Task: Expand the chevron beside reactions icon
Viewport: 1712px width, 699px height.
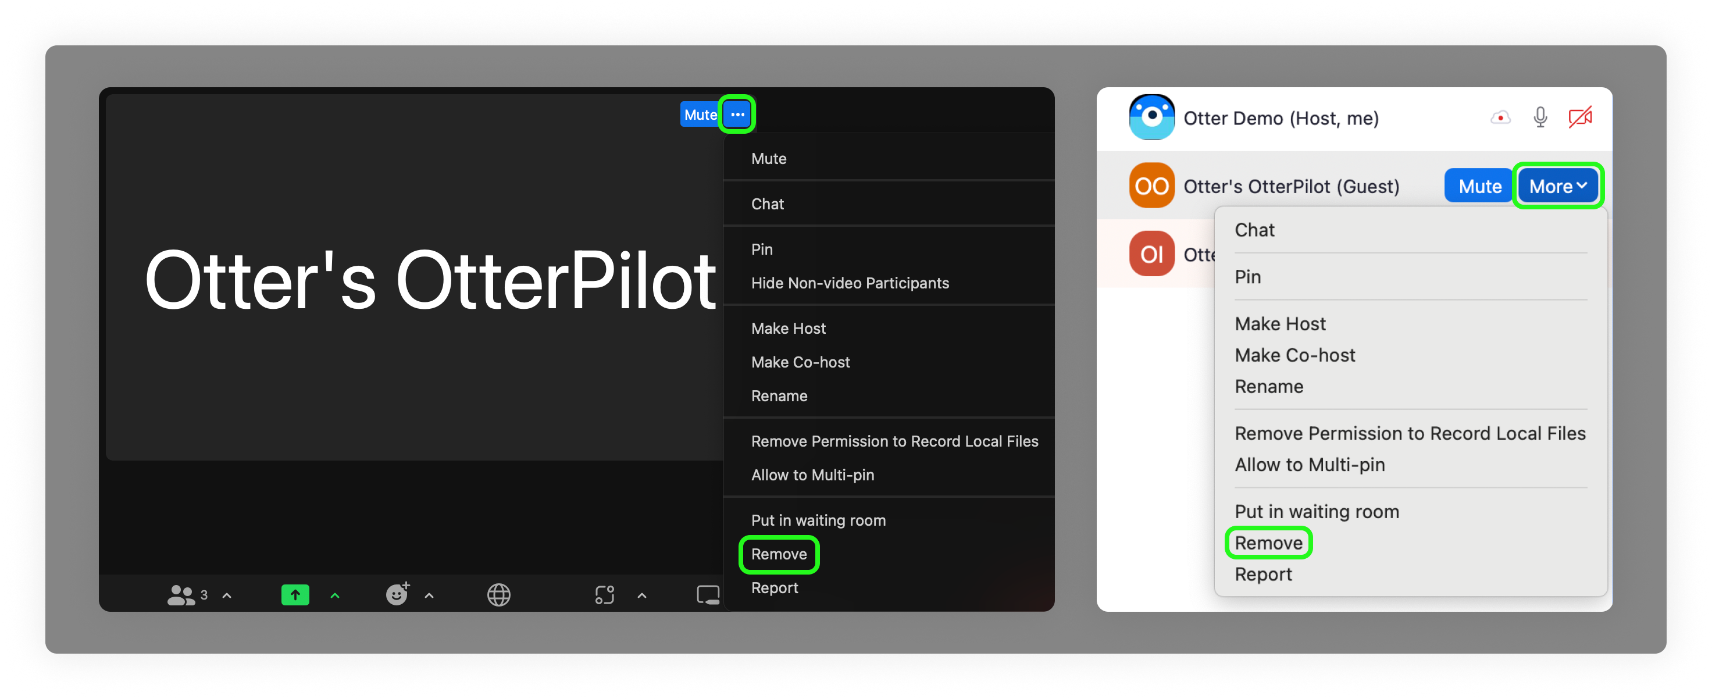Action: pyautogui.click(x=429, y=595)
